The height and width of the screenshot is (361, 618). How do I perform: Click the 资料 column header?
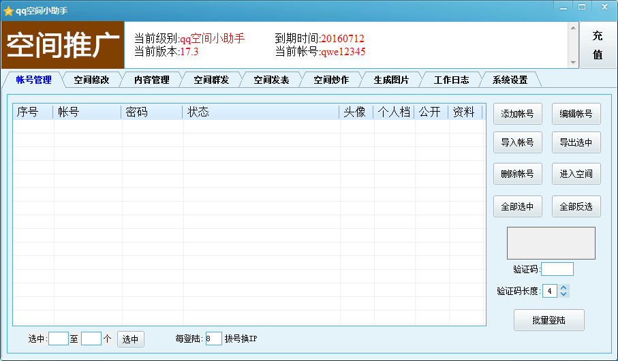pyautogui.click(x=465, y=112)
